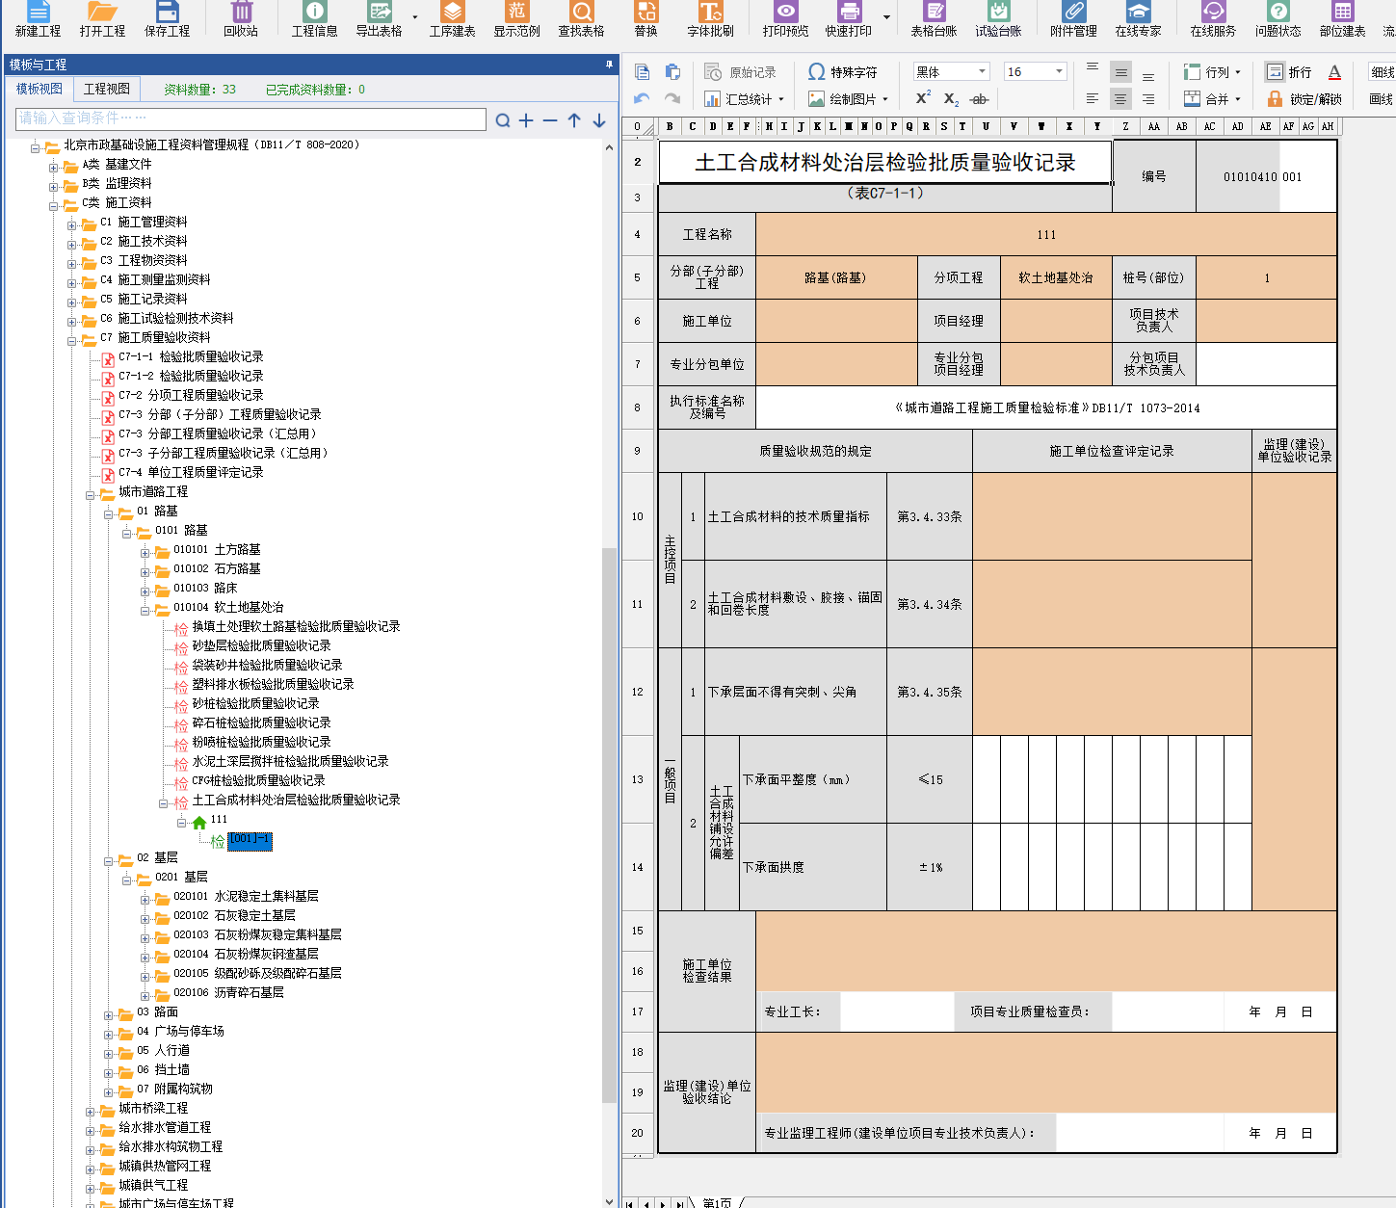This screenshot has height=1208, width=1396.
Task: Toggle 折行 word wrap
Action: [1289, 72]
